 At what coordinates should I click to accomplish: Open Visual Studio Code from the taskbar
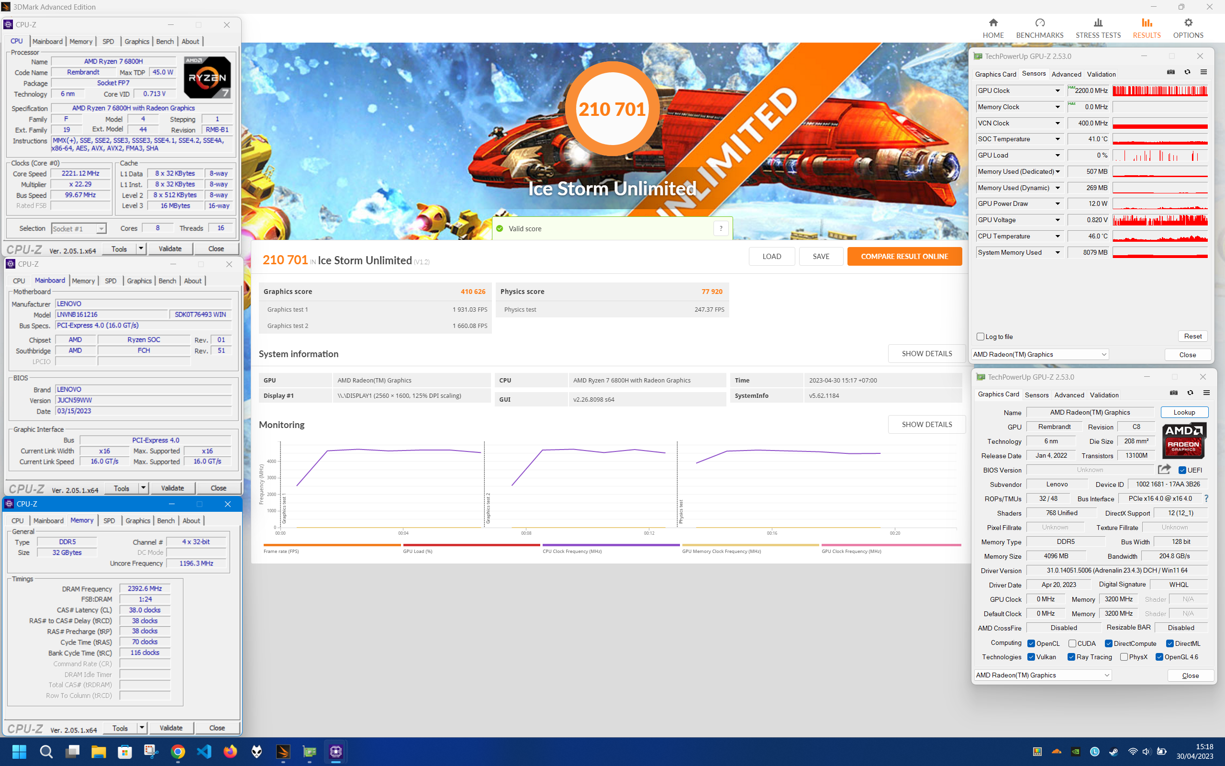(204, 751)
